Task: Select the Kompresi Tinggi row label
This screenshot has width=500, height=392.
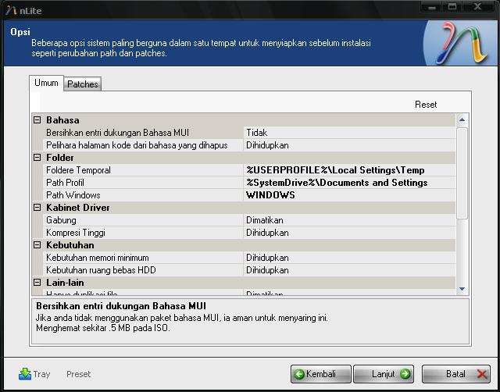Action: tap(76, 233)
